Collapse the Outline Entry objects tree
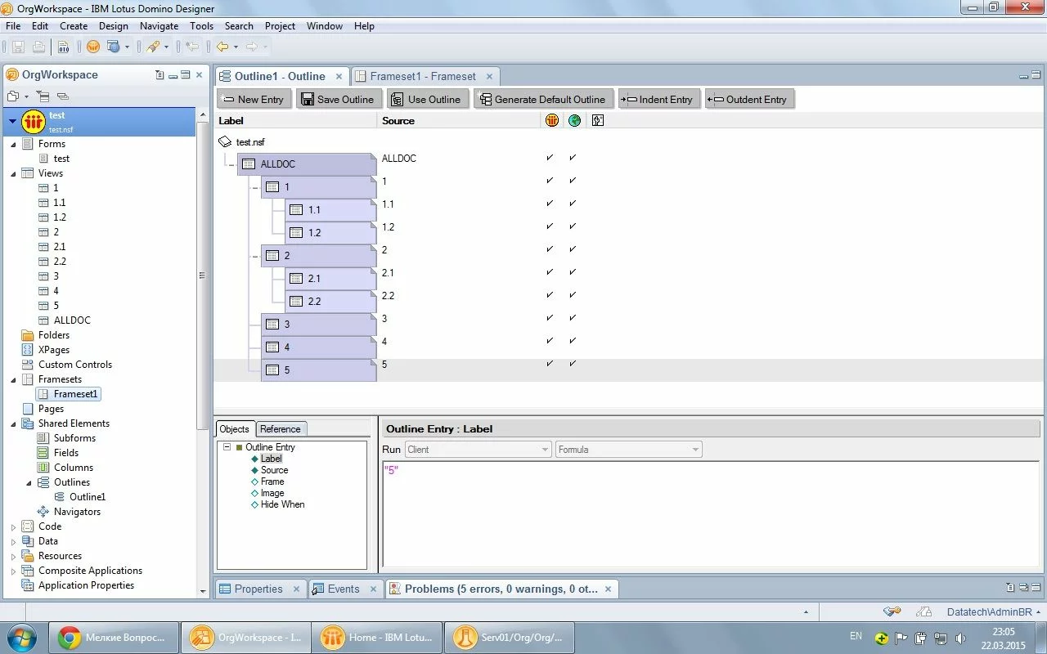1047x654 pixels. (x=227, y=447)
